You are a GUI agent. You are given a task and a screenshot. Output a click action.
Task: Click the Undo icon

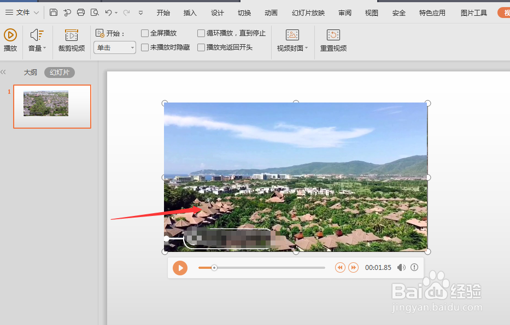108,11
